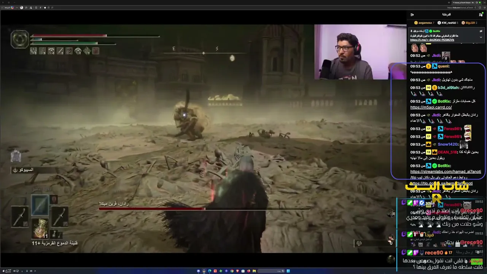Click the Radahn boss health bar
The width and height of the screenshot is (487, 274).
(x=204, y=209)
